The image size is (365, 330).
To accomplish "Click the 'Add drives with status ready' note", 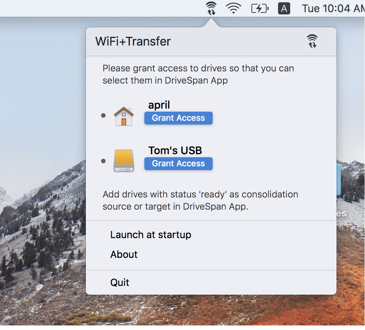I will point(201,201).
